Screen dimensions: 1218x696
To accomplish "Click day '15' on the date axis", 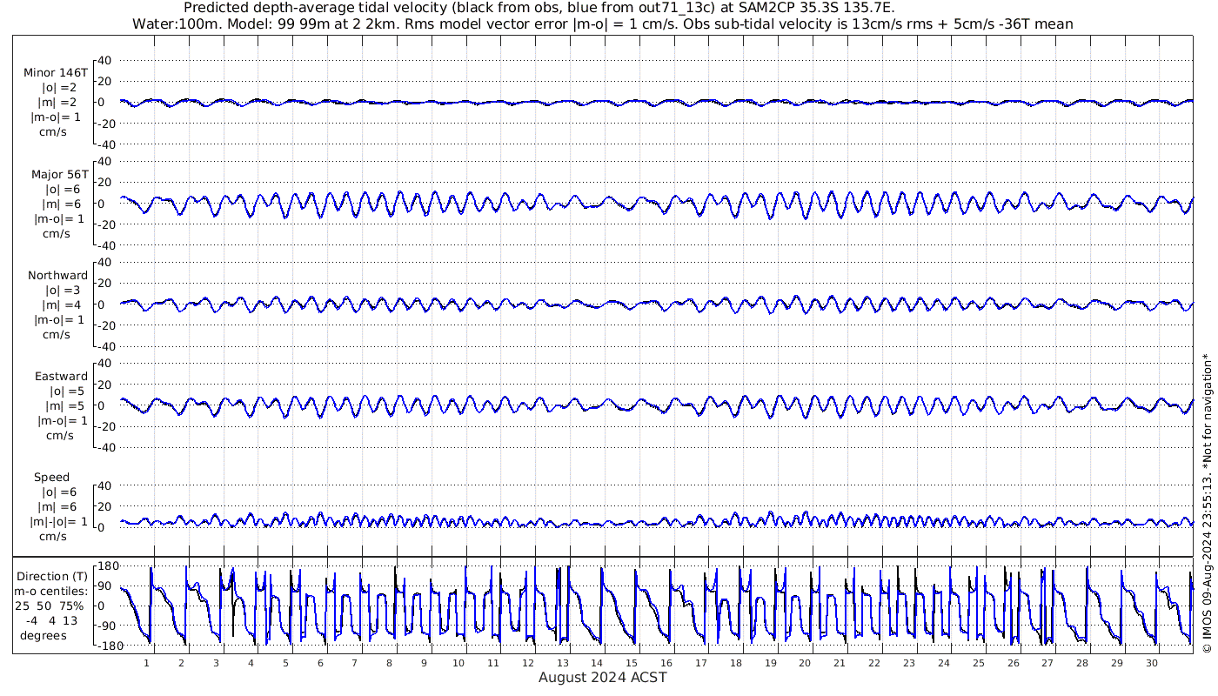I will point(632,663).
